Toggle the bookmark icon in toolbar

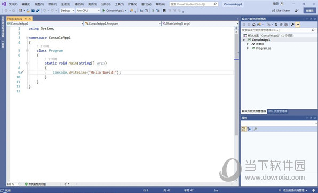(164, 11)
